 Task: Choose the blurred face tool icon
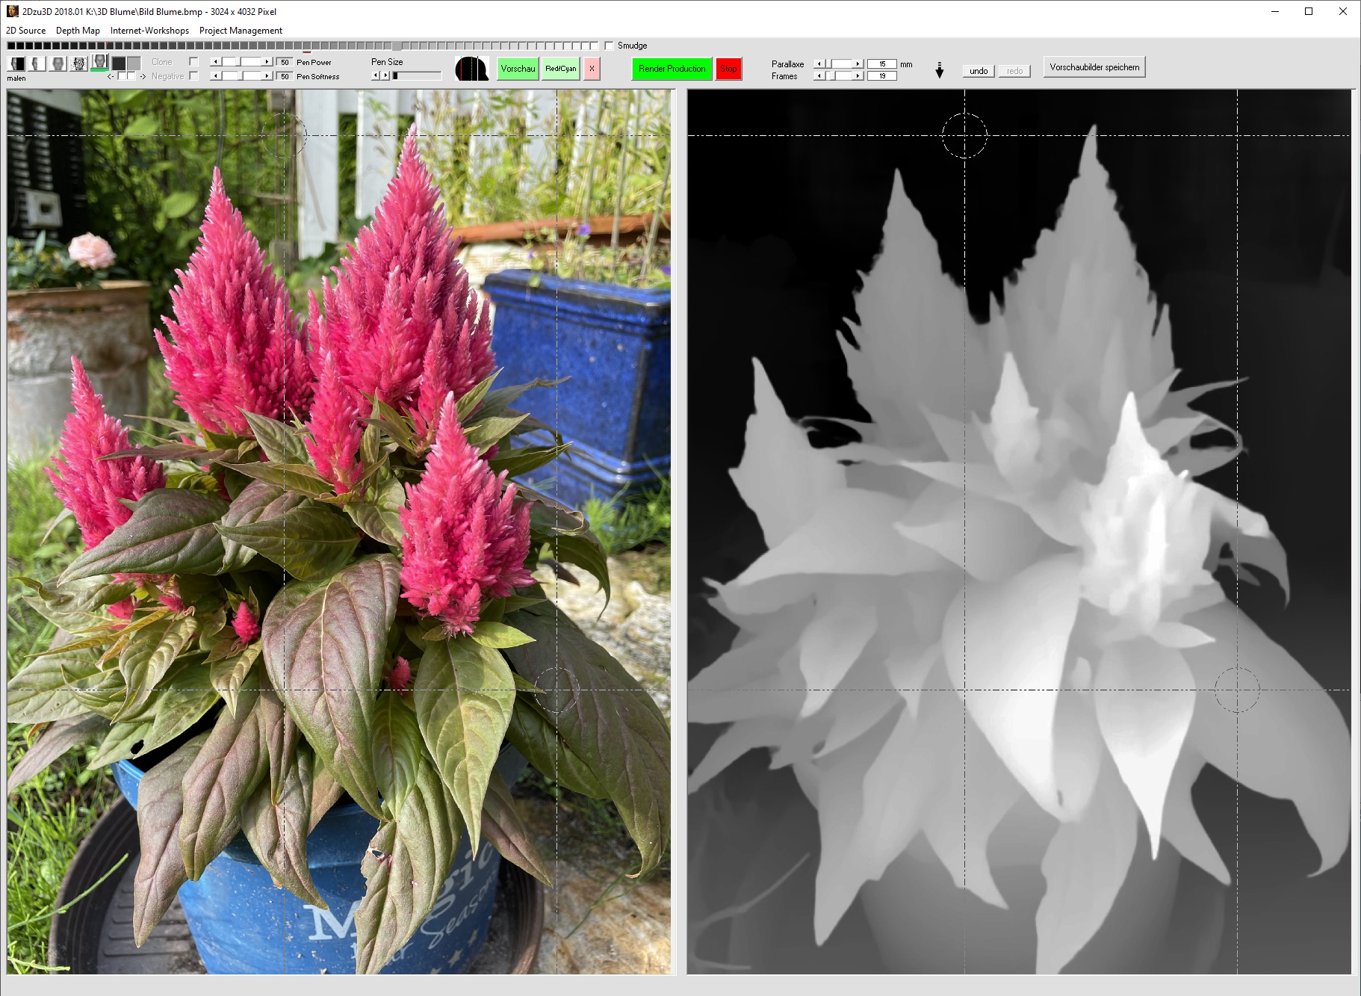pos(58,64)
